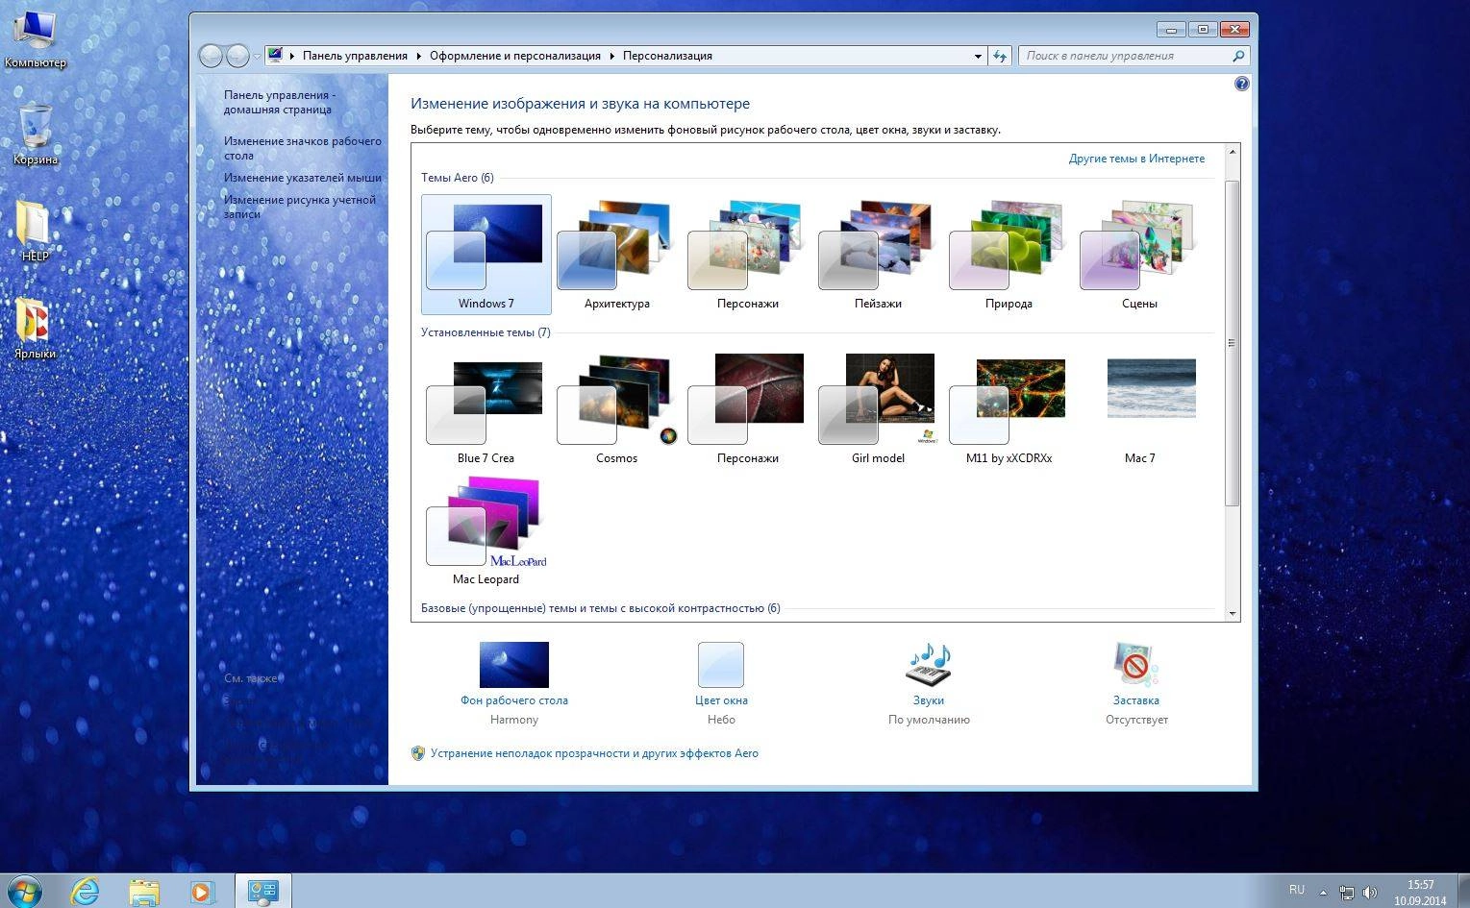
Task: Select the Архитектура theme
Action: (616, 255)
